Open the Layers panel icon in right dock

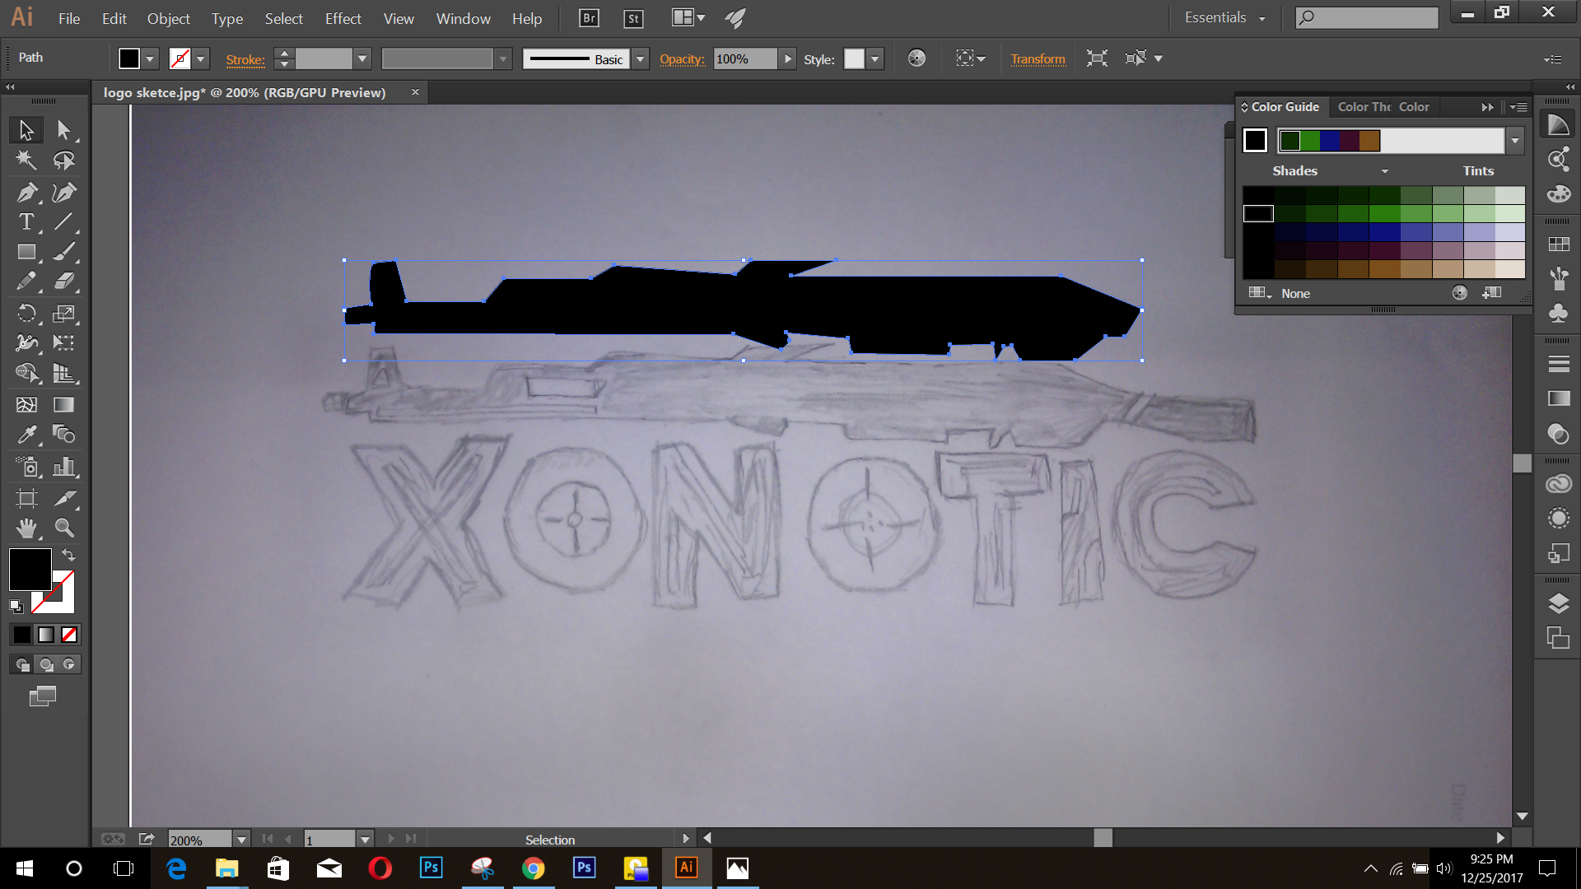[x=1558, y=603]
